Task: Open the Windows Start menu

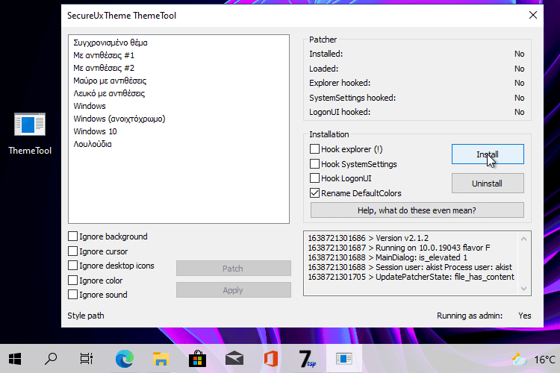Action: [15, 358]
